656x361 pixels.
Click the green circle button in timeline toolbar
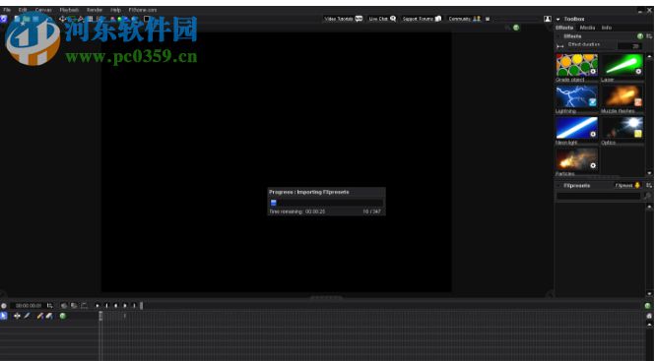pyautogui.click(x=63, y=316)
